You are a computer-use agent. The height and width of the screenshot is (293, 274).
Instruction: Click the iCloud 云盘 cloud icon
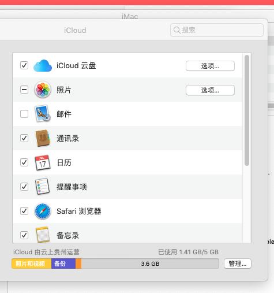[43, 65]
